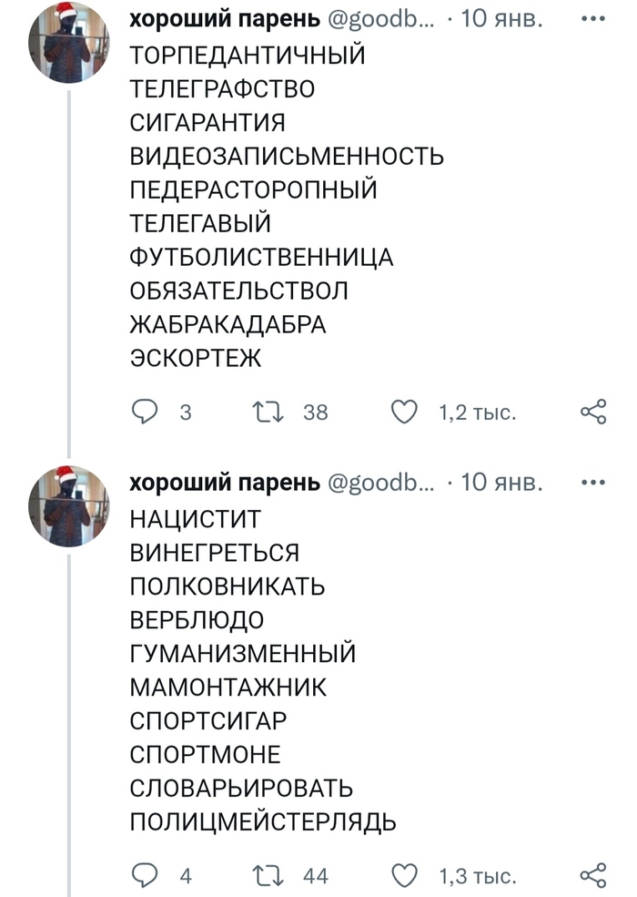This screenshot has width=637, height=897.
Task: Open the more options menu on first tweet
Action: [x=592, y=20]
